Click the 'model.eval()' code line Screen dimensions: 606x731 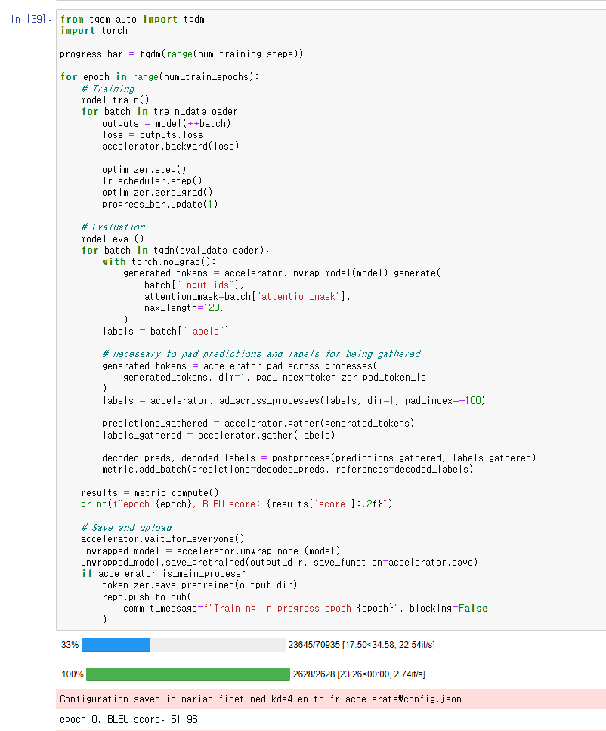(x=113, y=239)
